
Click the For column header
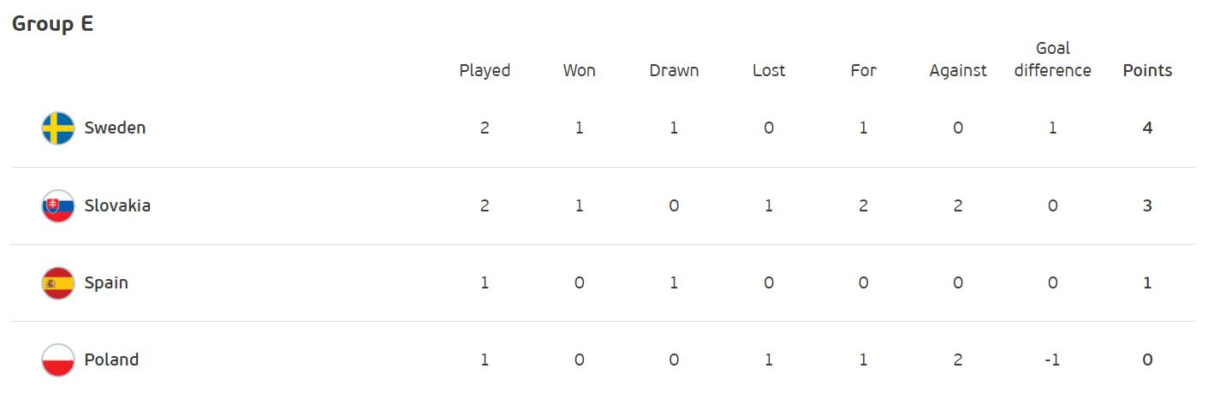(863, 70)
